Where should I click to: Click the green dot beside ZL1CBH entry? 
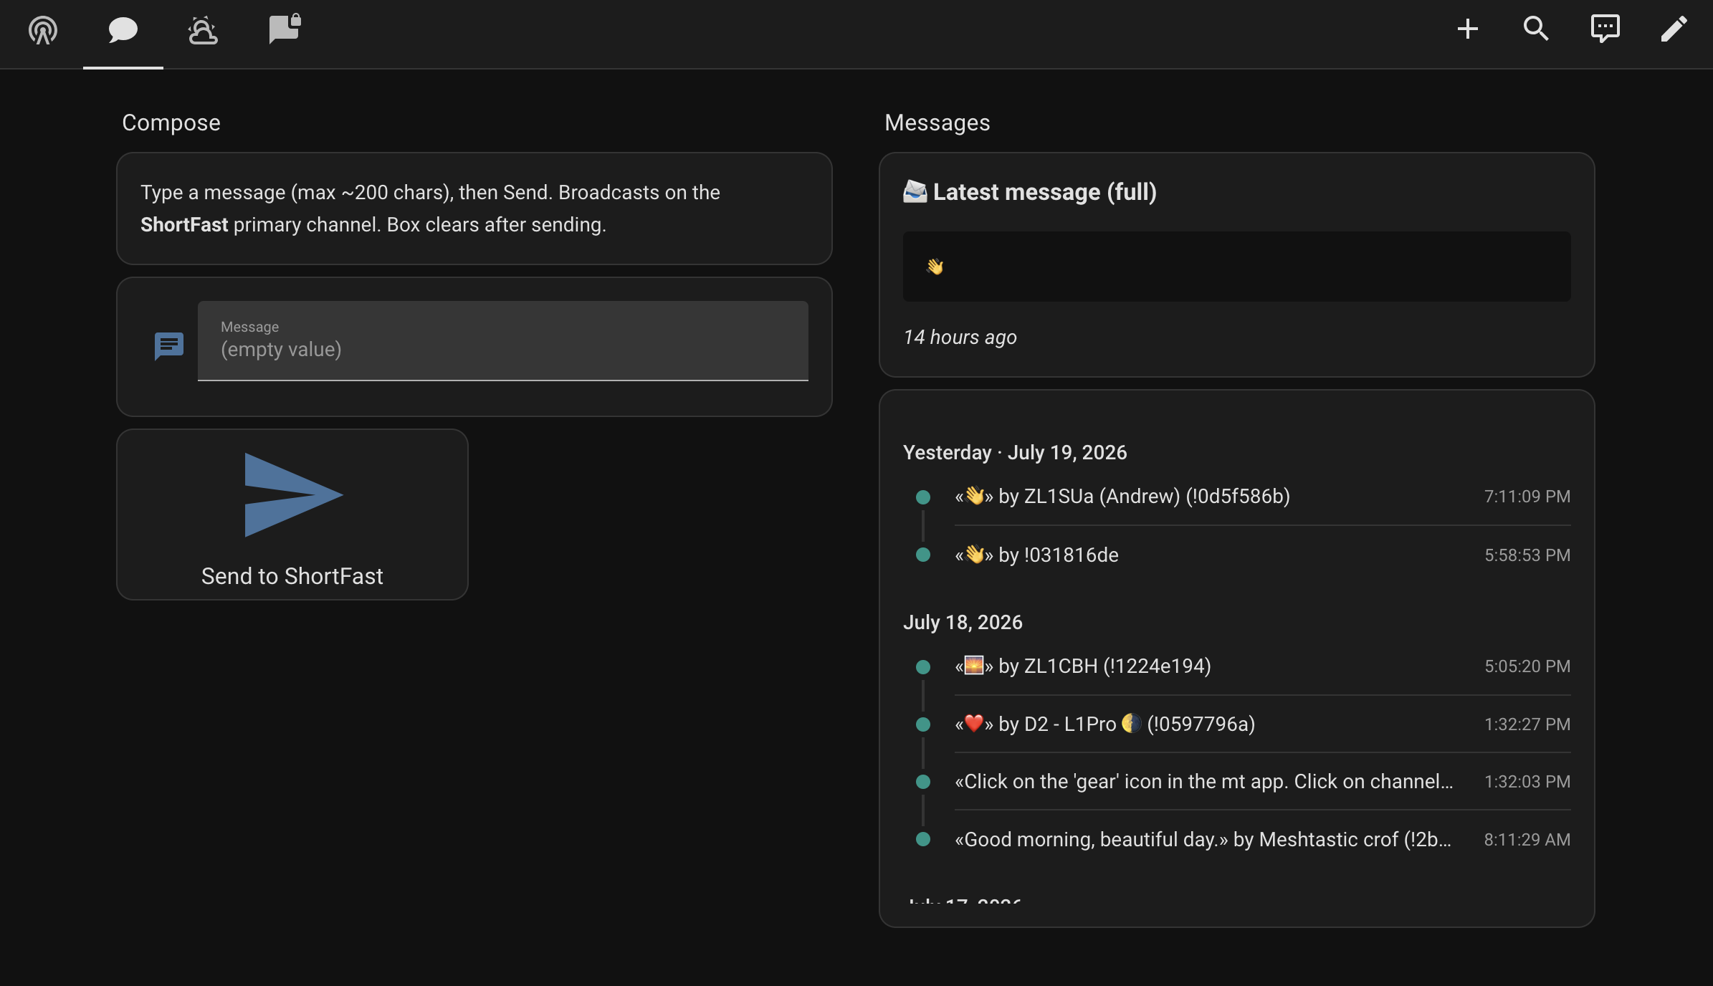tap(923, 666)
